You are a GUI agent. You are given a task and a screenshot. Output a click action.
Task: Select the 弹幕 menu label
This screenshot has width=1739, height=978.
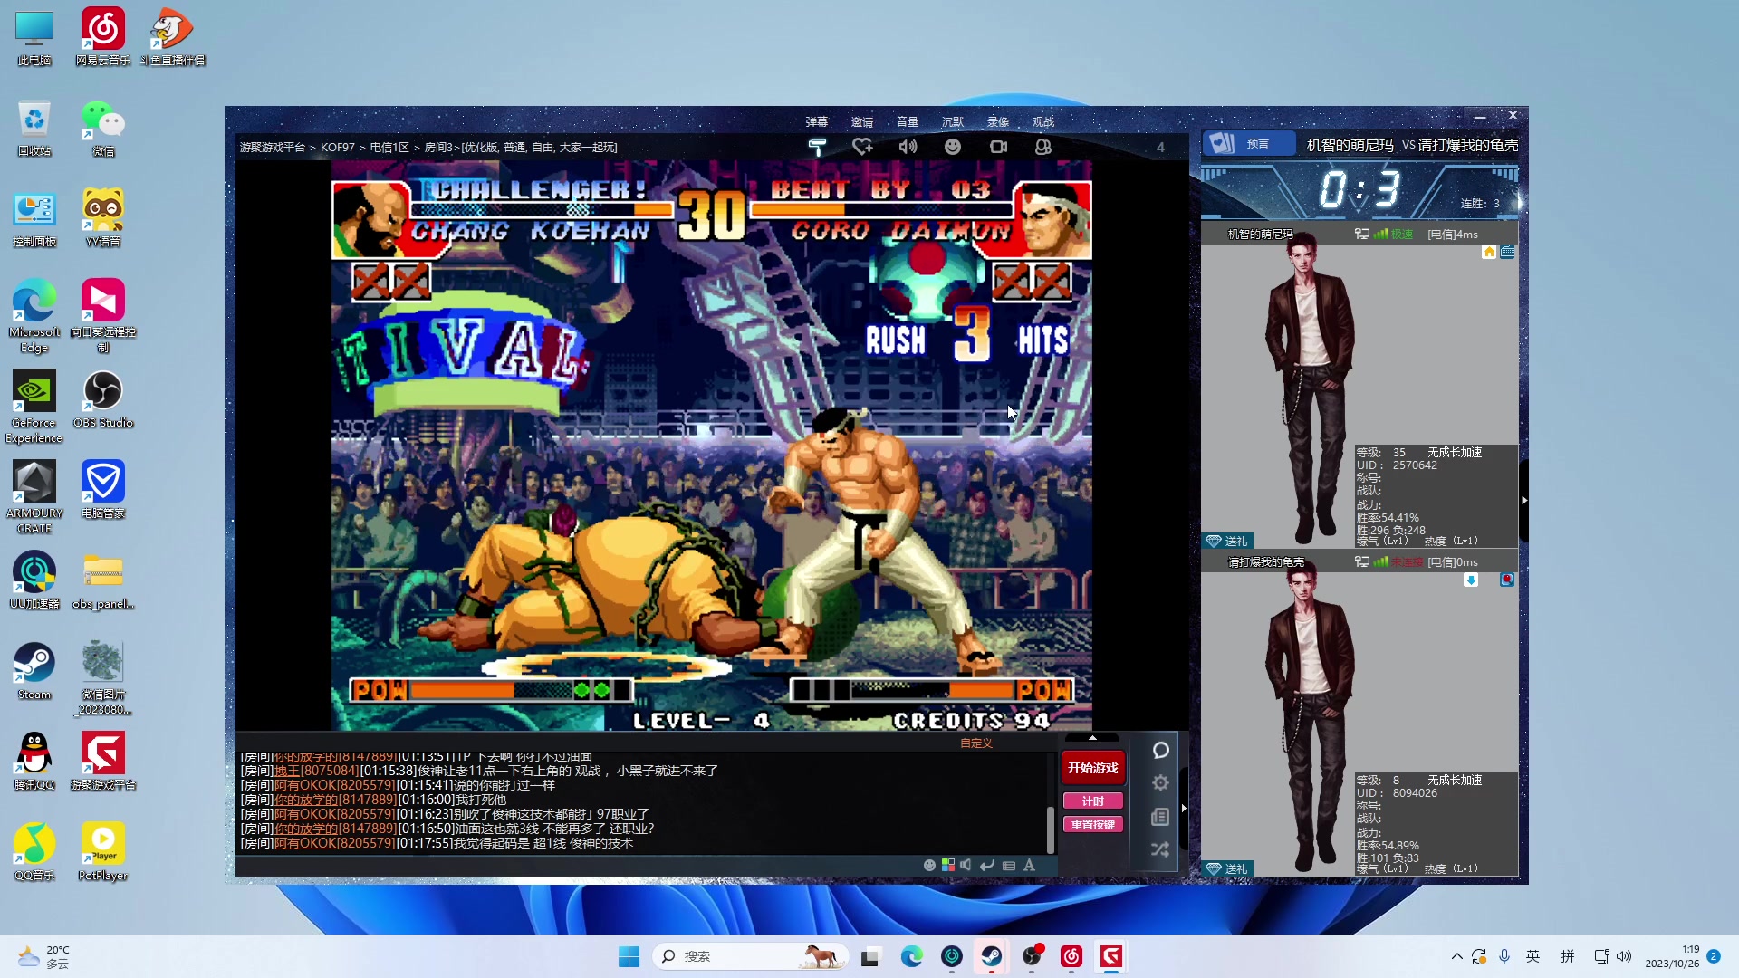817,121
